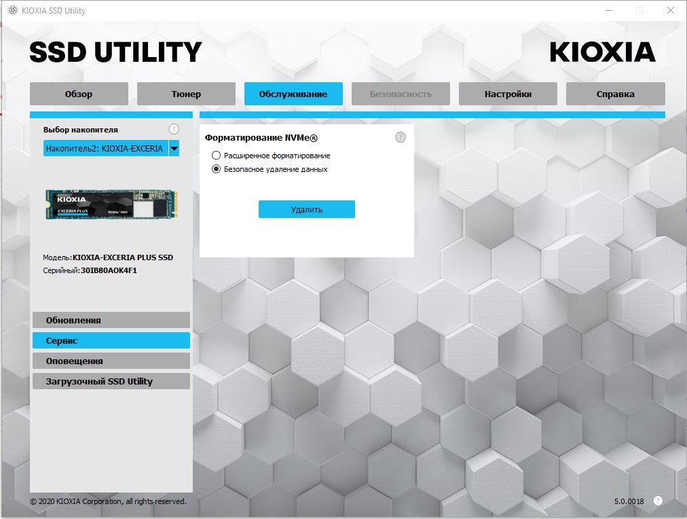The image size is (687, 519).
Task: Open Загрузочный SSD Utility section
Action: click(x=111, y=381)
